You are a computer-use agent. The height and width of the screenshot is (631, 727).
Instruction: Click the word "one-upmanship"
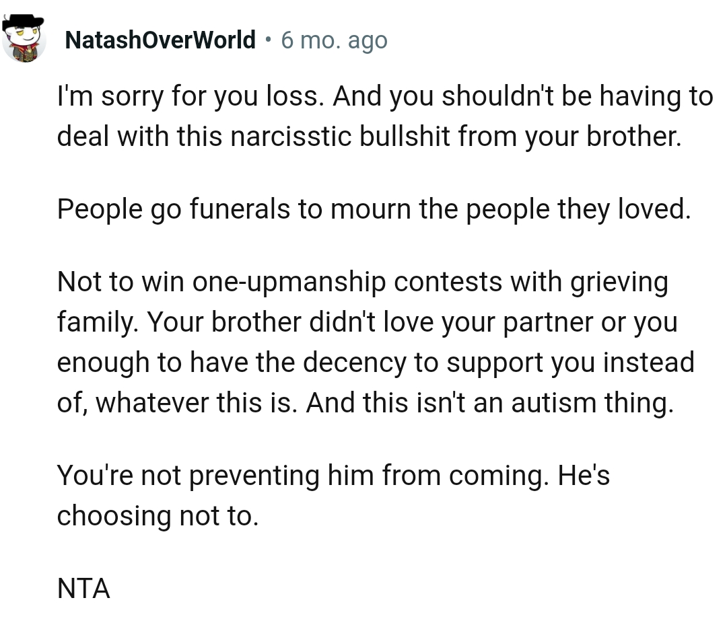(x=289, y=282)
